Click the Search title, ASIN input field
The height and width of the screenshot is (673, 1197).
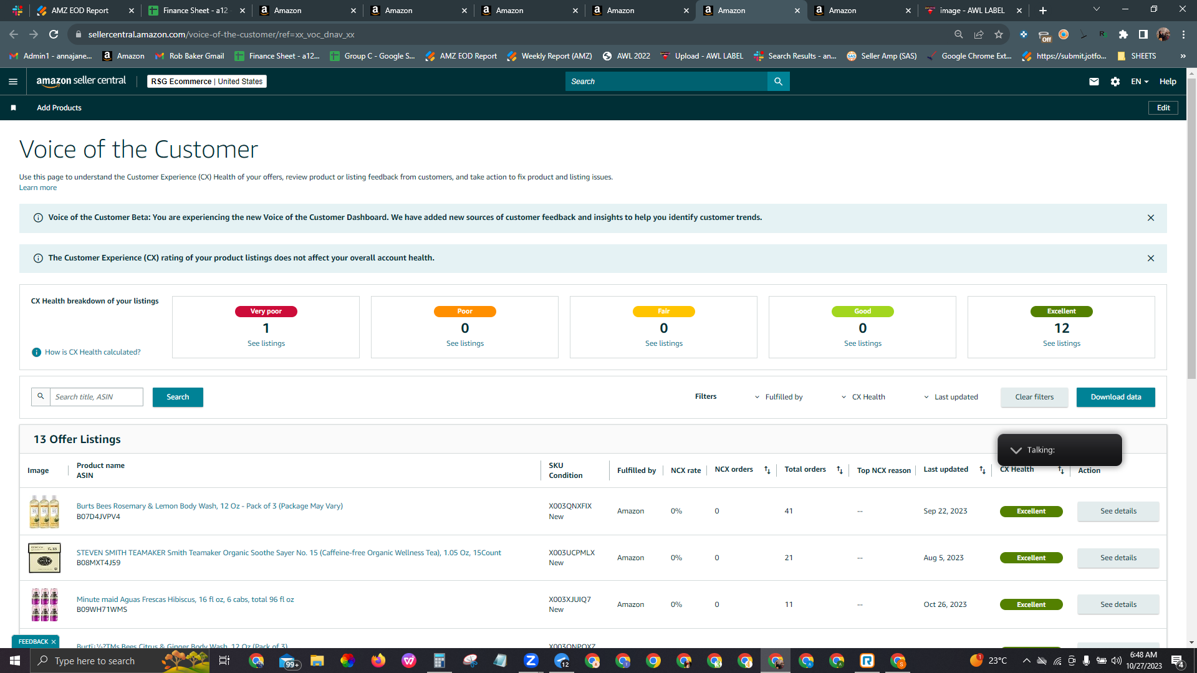point(97,398)
